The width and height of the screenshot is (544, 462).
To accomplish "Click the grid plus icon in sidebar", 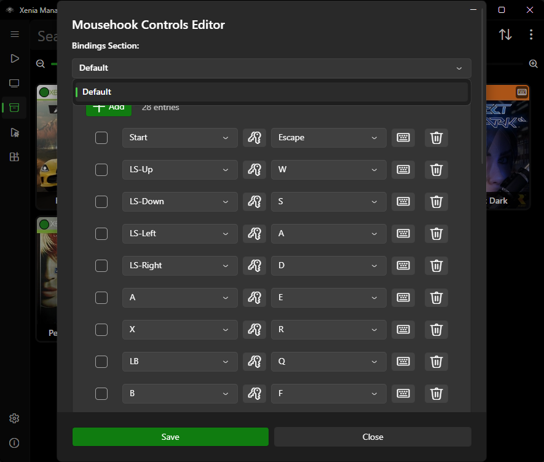I will point(15,157).
